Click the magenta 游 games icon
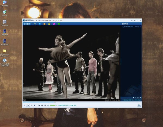163x127 pixels. (x=54, y=24)
